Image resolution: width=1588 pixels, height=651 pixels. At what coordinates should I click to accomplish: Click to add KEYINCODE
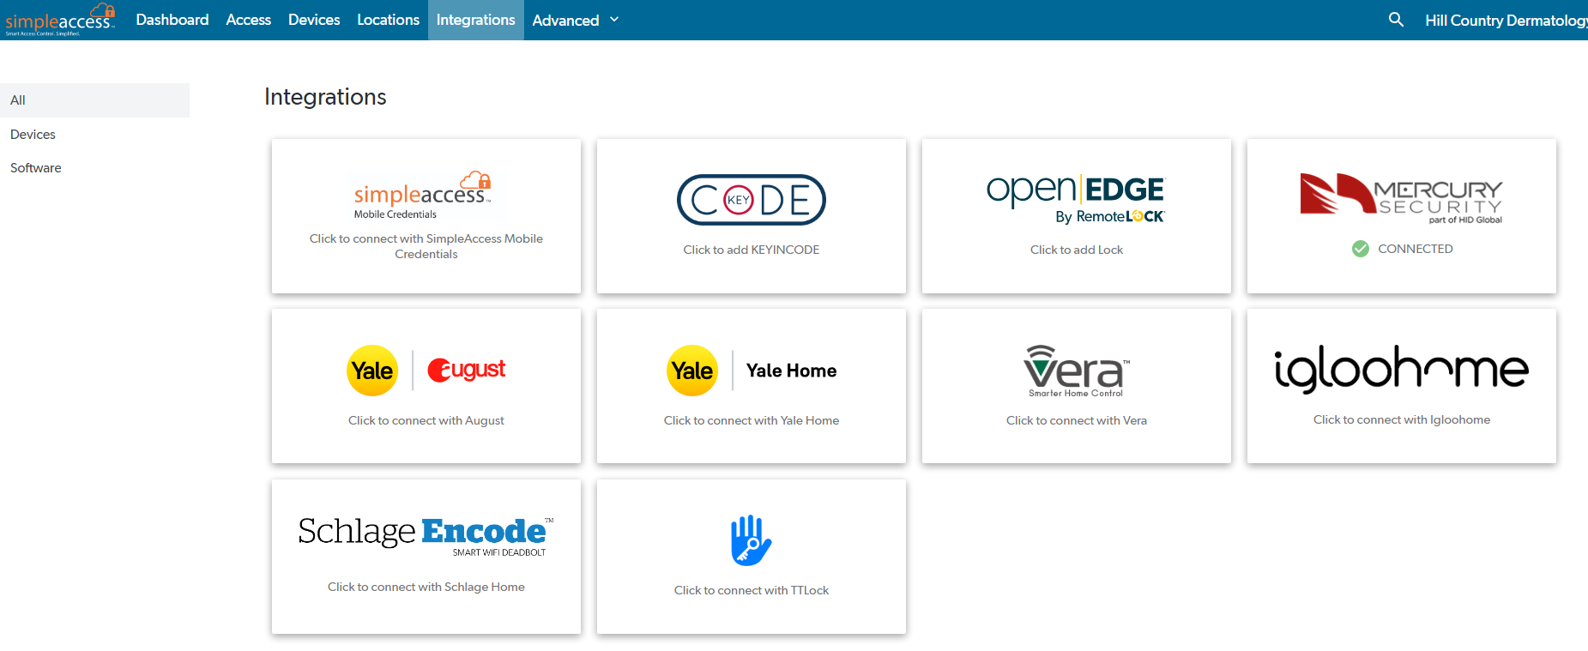click(x=752, y=250)
